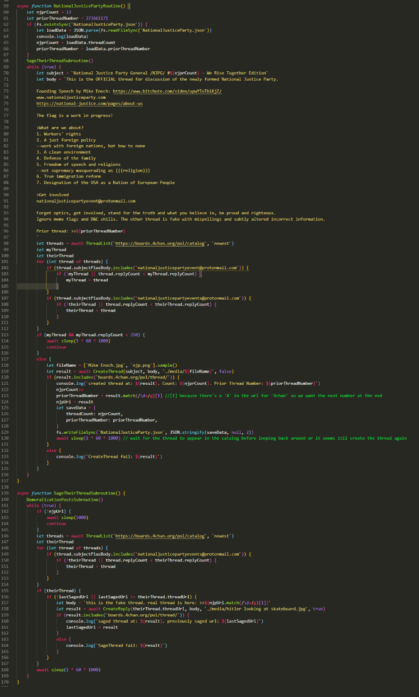Open the national-justice.com about-us link
This screenshot has height=697, width=419.
click(89, 103)
